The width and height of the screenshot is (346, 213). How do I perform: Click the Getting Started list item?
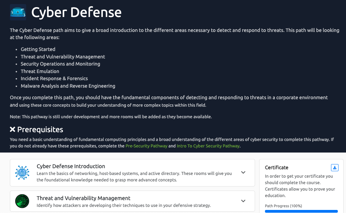click(x=38, y=49)
